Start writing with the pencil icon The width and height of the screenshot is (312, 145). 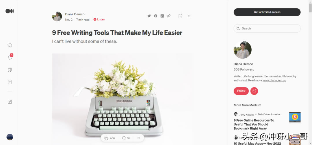(x=10, y=102)
